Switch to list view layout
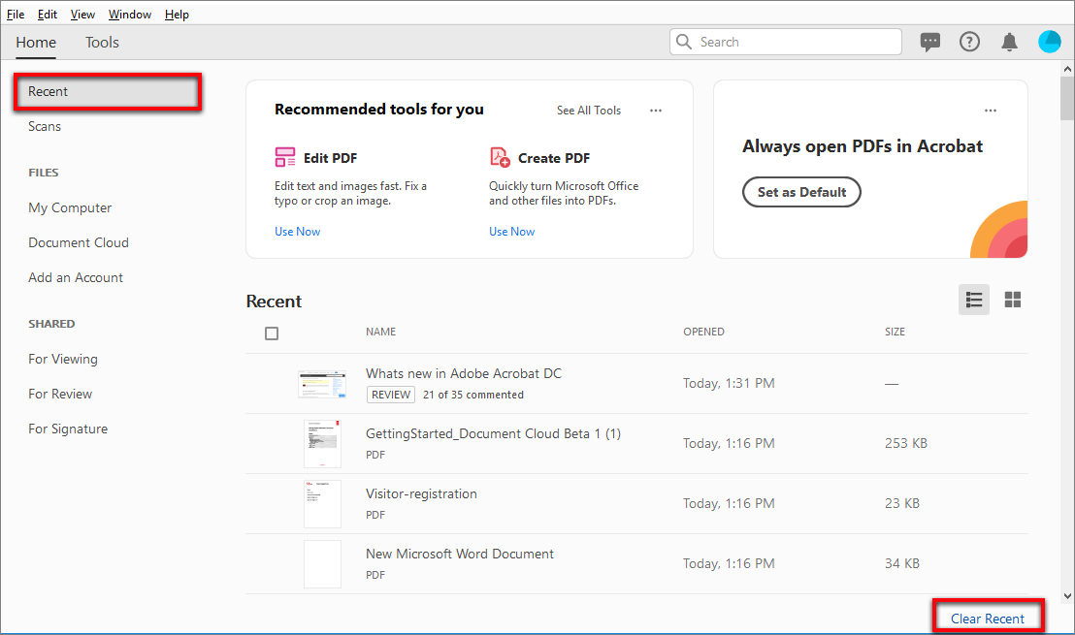 point(974,300)
